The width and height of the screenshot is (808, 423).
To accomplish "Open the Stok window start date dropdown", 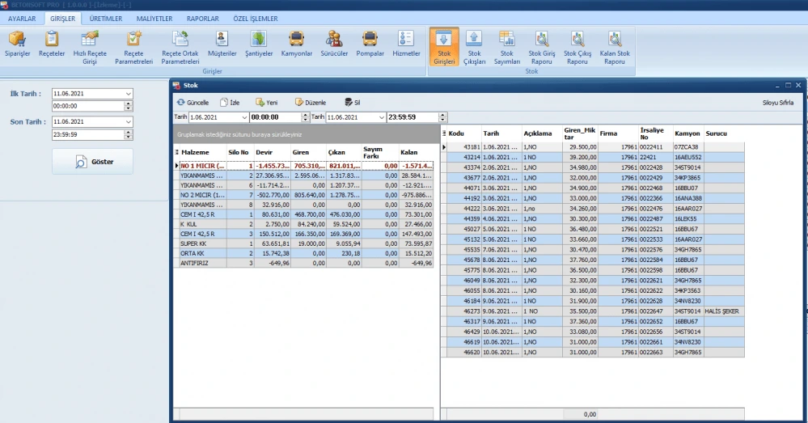I will [244, 117].
